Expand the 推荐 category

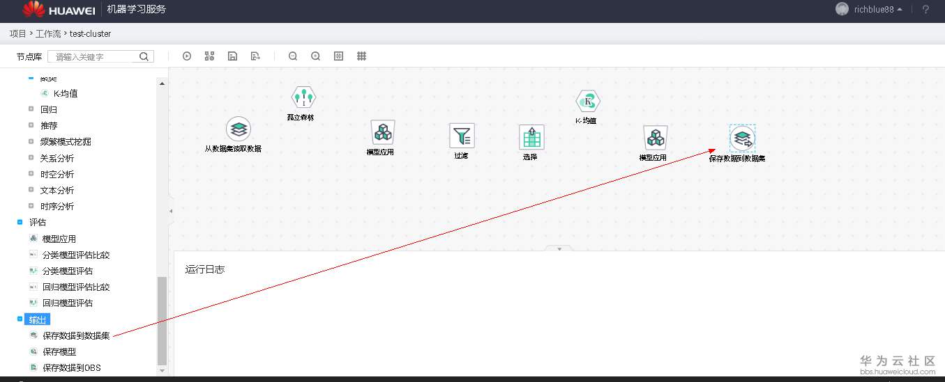point(31,125)
